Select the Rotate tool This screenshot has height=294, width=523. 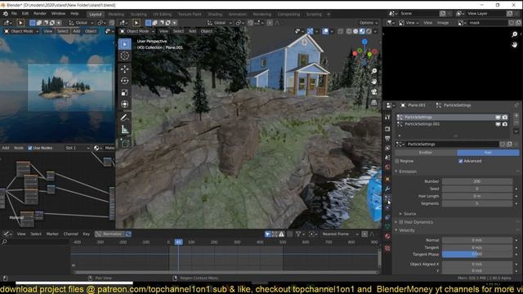(125, 81)
